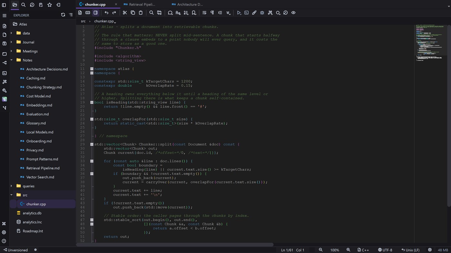Zoom in using status bar plus magnifier

pos(348,250)
